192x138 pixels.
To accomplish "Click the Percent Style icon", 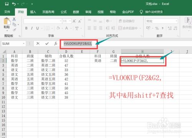I will tap(157, 28).
